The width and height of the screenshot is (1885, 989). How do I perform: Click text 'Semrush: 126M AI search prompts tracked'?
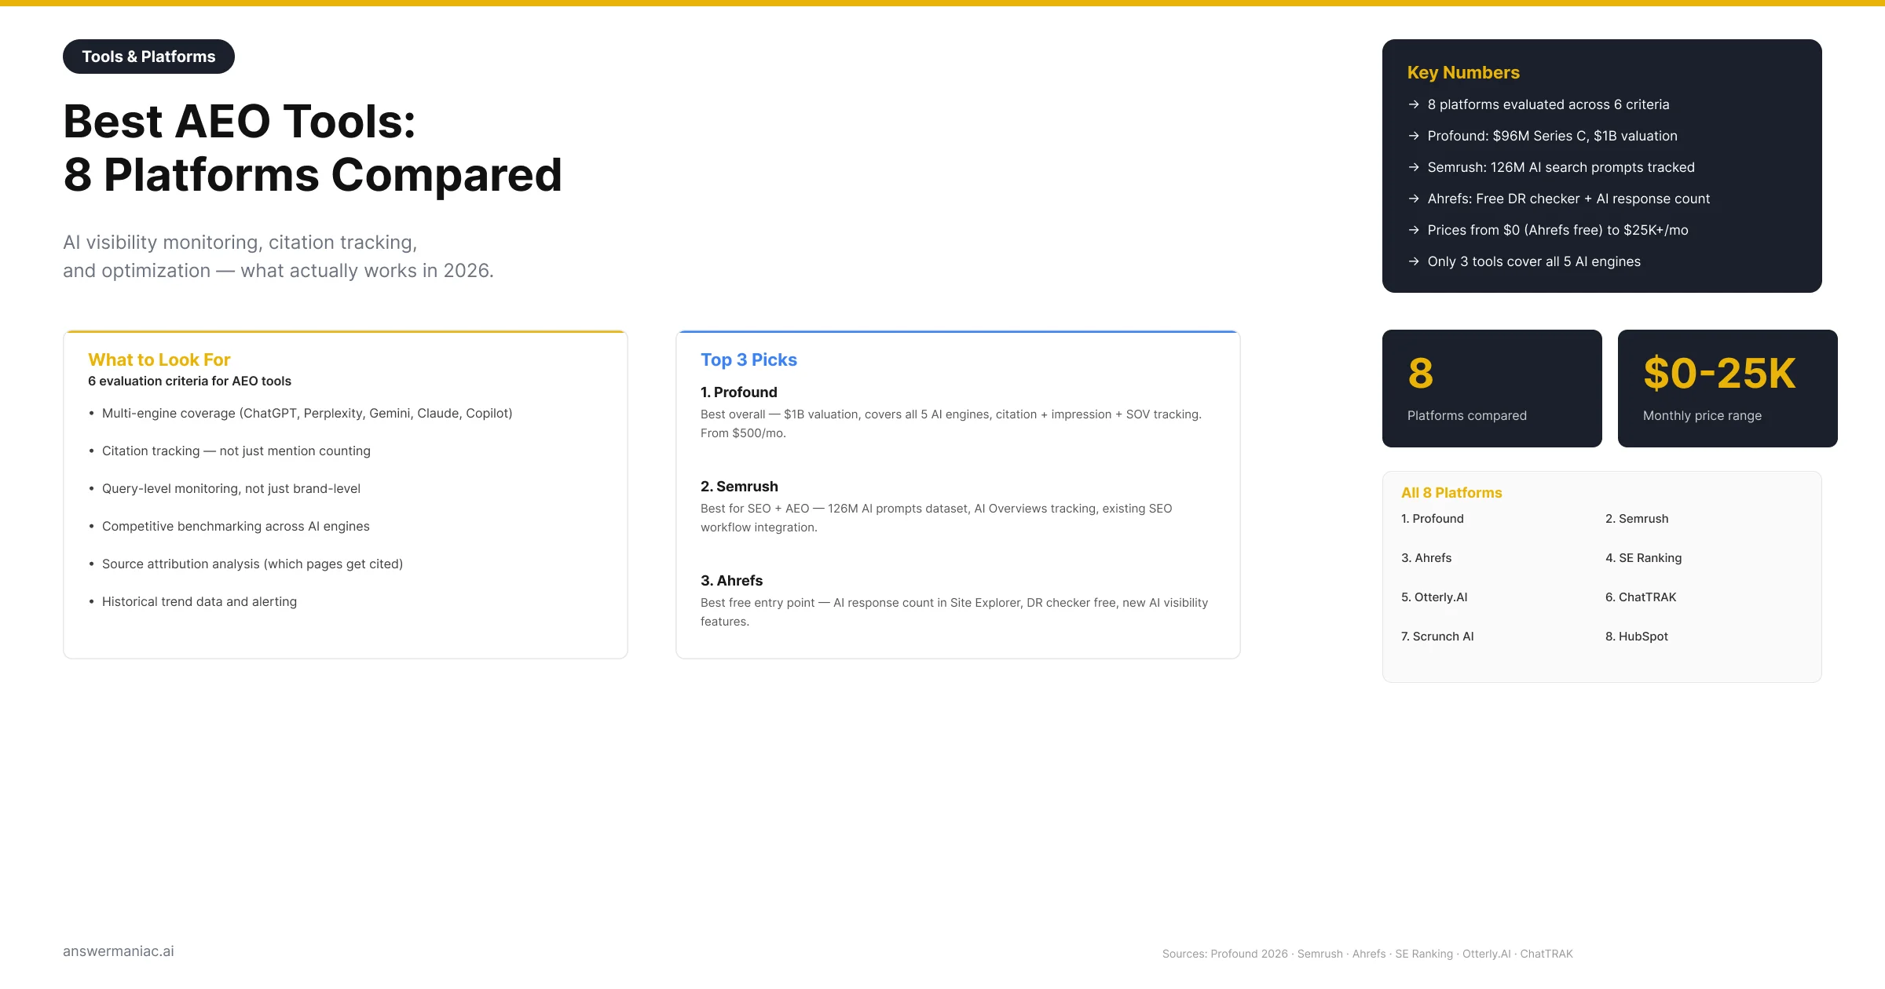click(1561, 167)
